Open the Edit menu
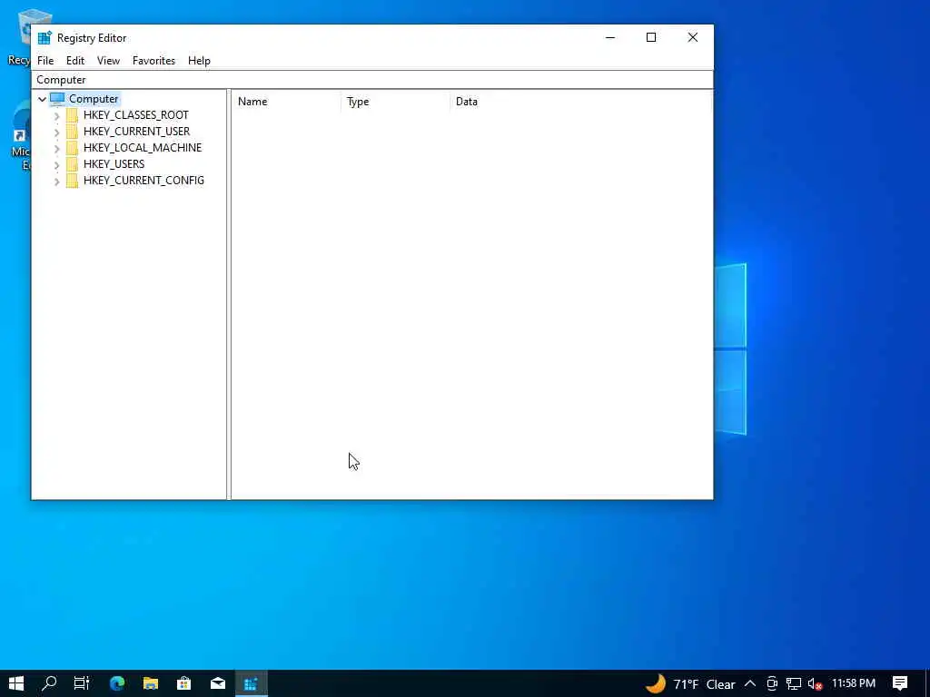Image resolution: width=930 pixels, height=697 pixels. click(75, 61)
